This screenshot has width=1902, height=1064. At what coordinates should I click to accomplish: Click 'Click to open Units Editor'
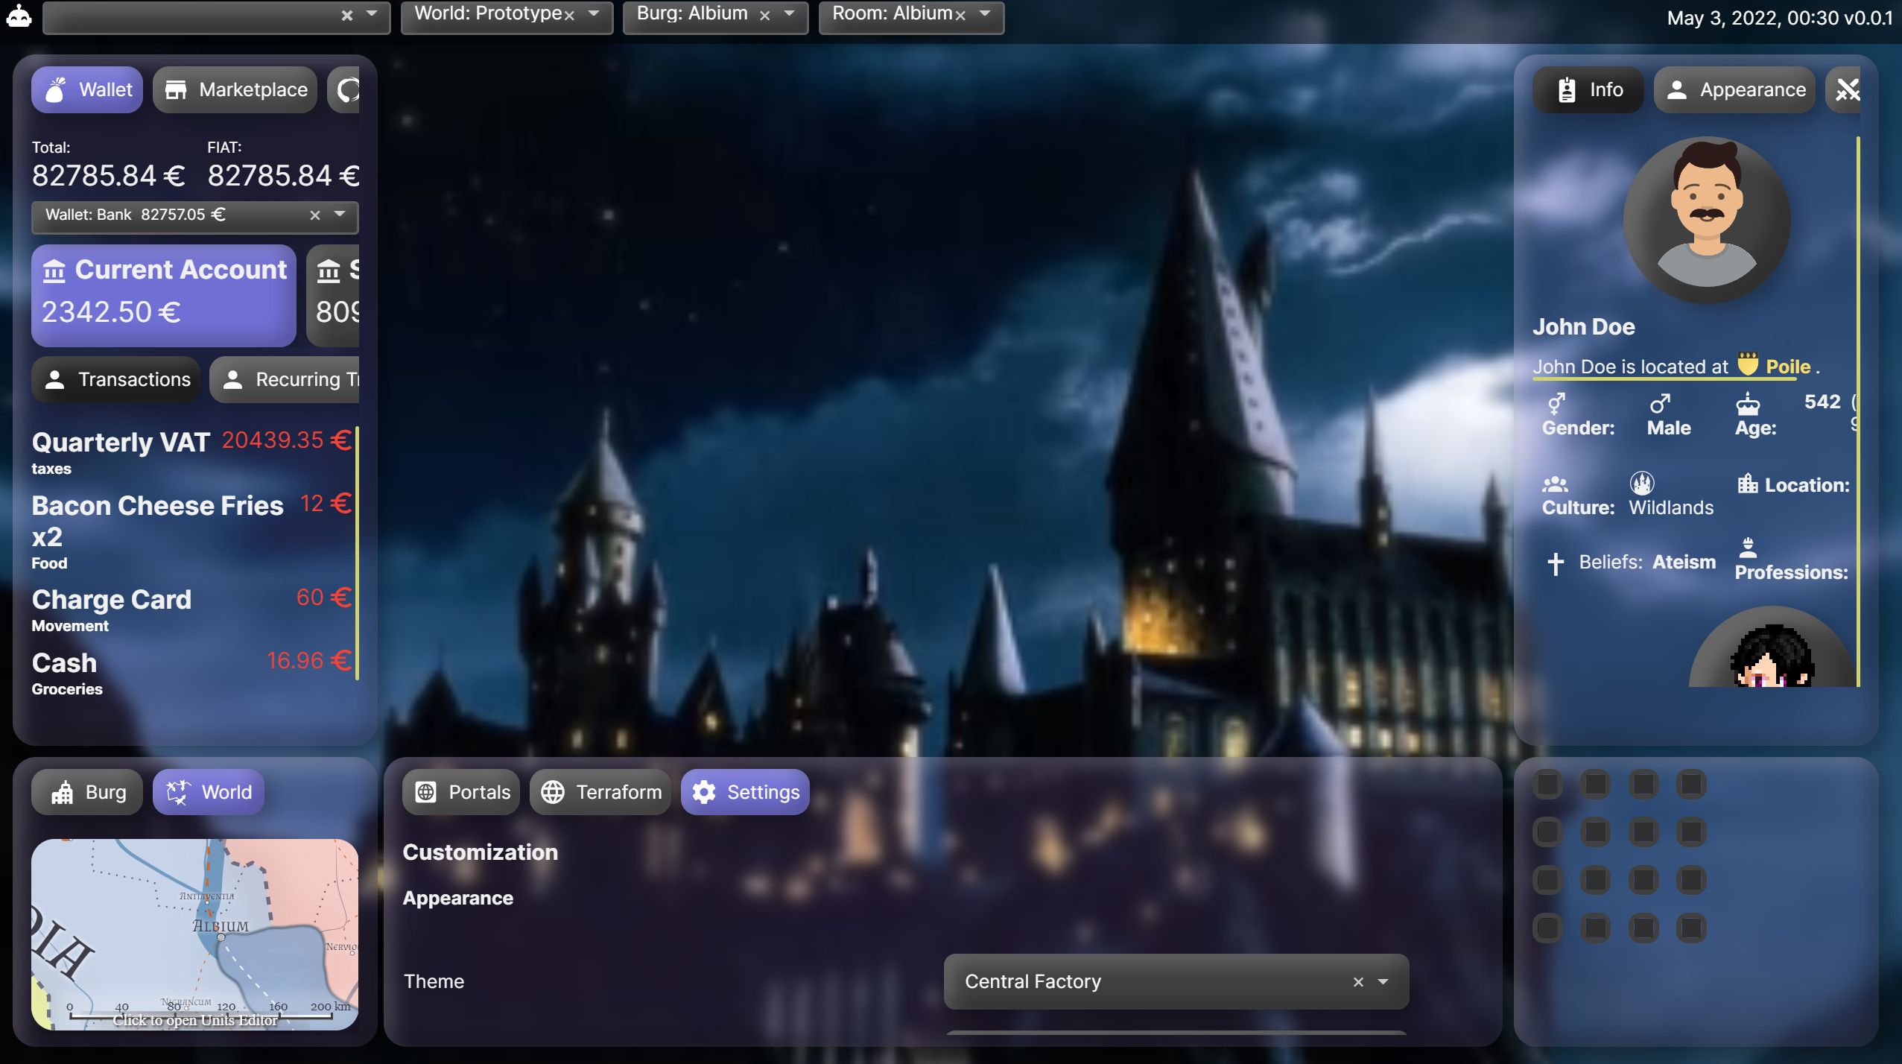pos(195,1021)
